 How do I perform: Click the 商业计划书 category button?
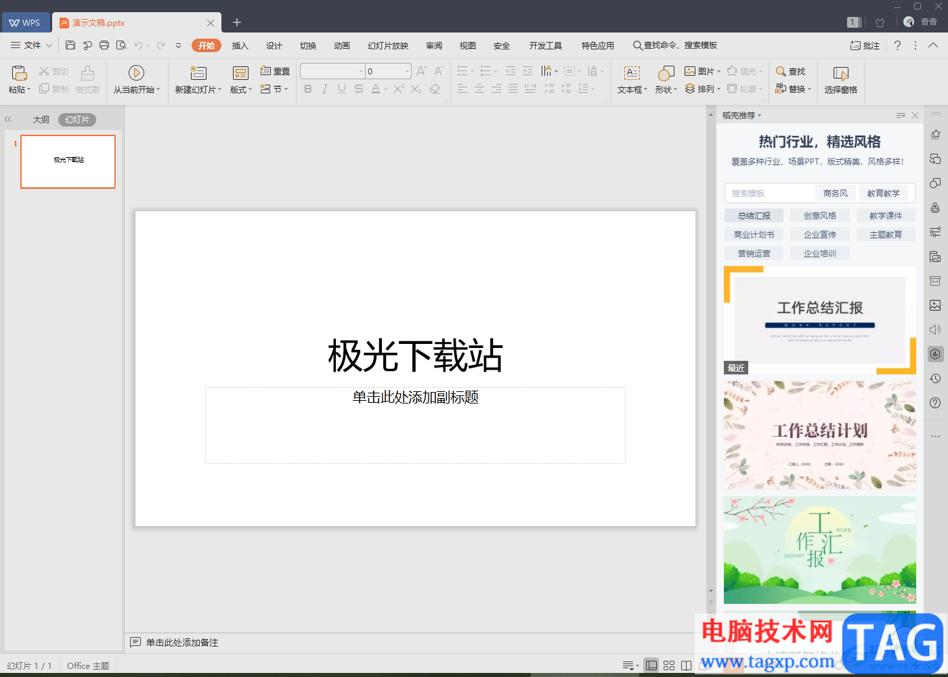(x=754, y=234)
